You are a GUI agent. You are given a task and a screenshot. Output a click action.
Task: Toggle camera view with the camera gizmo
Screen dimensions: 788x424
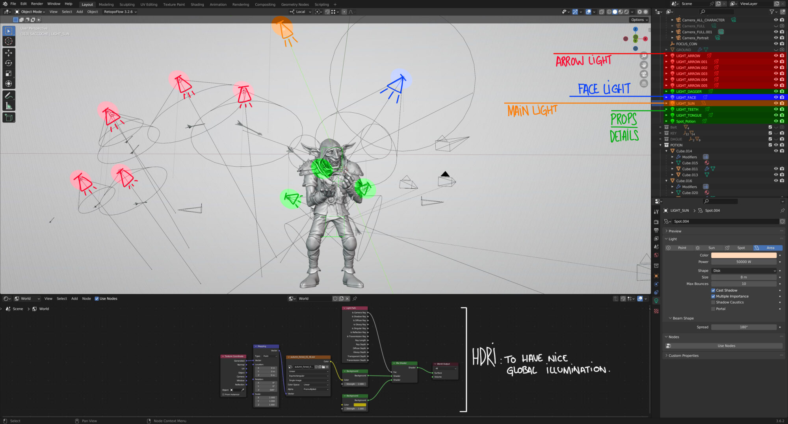[x=644, y=74]
